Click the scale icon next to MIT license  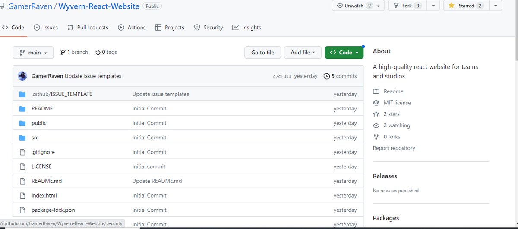[x=376, y=103]
